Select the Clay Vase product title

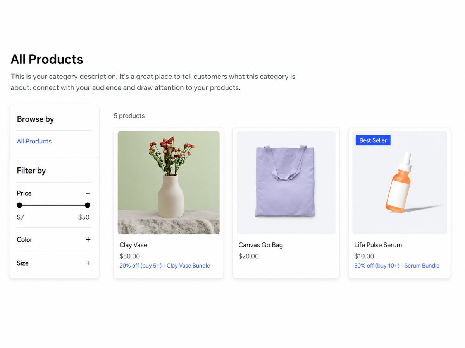coord(133,245)
